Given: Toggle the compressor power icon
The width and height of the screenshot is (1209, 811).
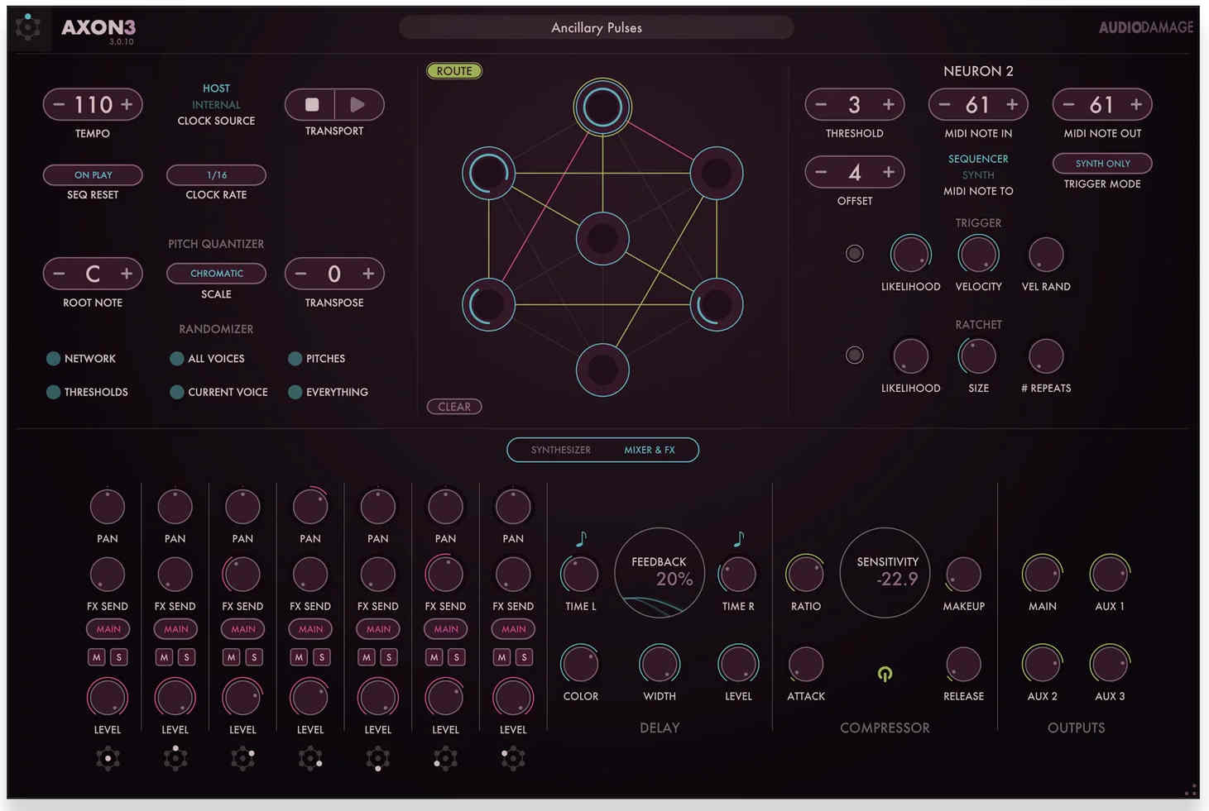Looking at the screenshot, I should (885, 675).
